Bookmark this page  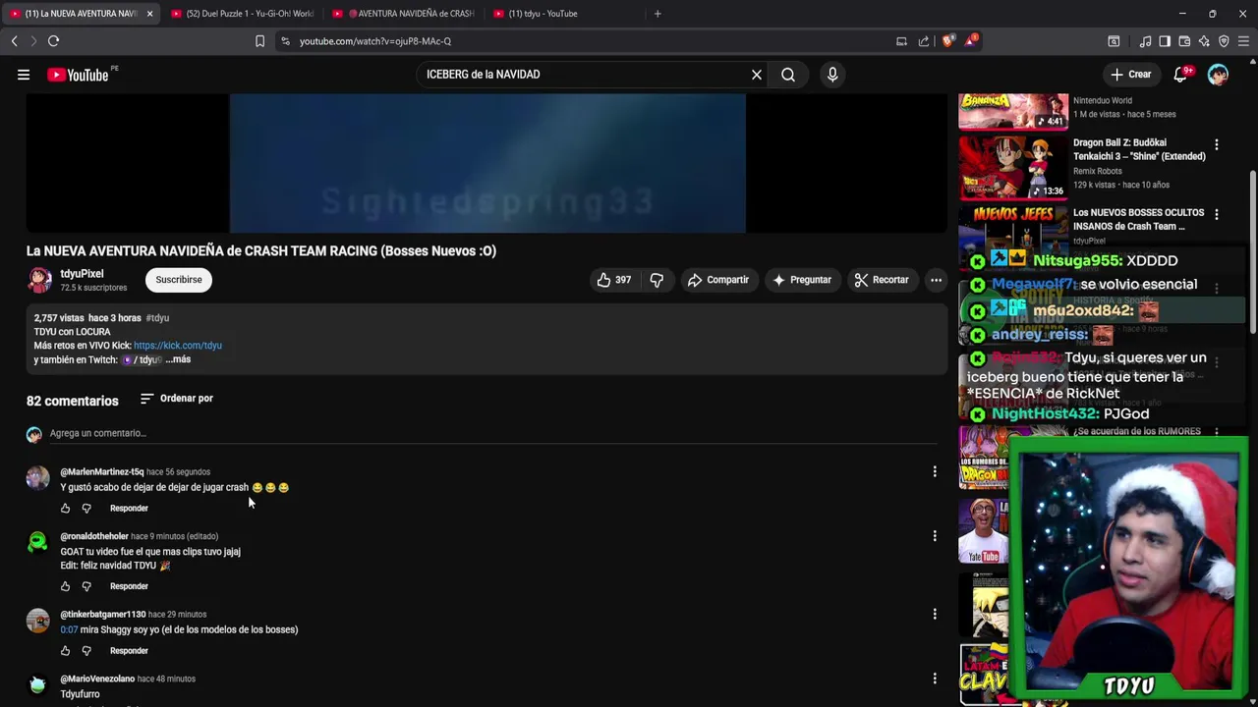[x=259, y=41]
